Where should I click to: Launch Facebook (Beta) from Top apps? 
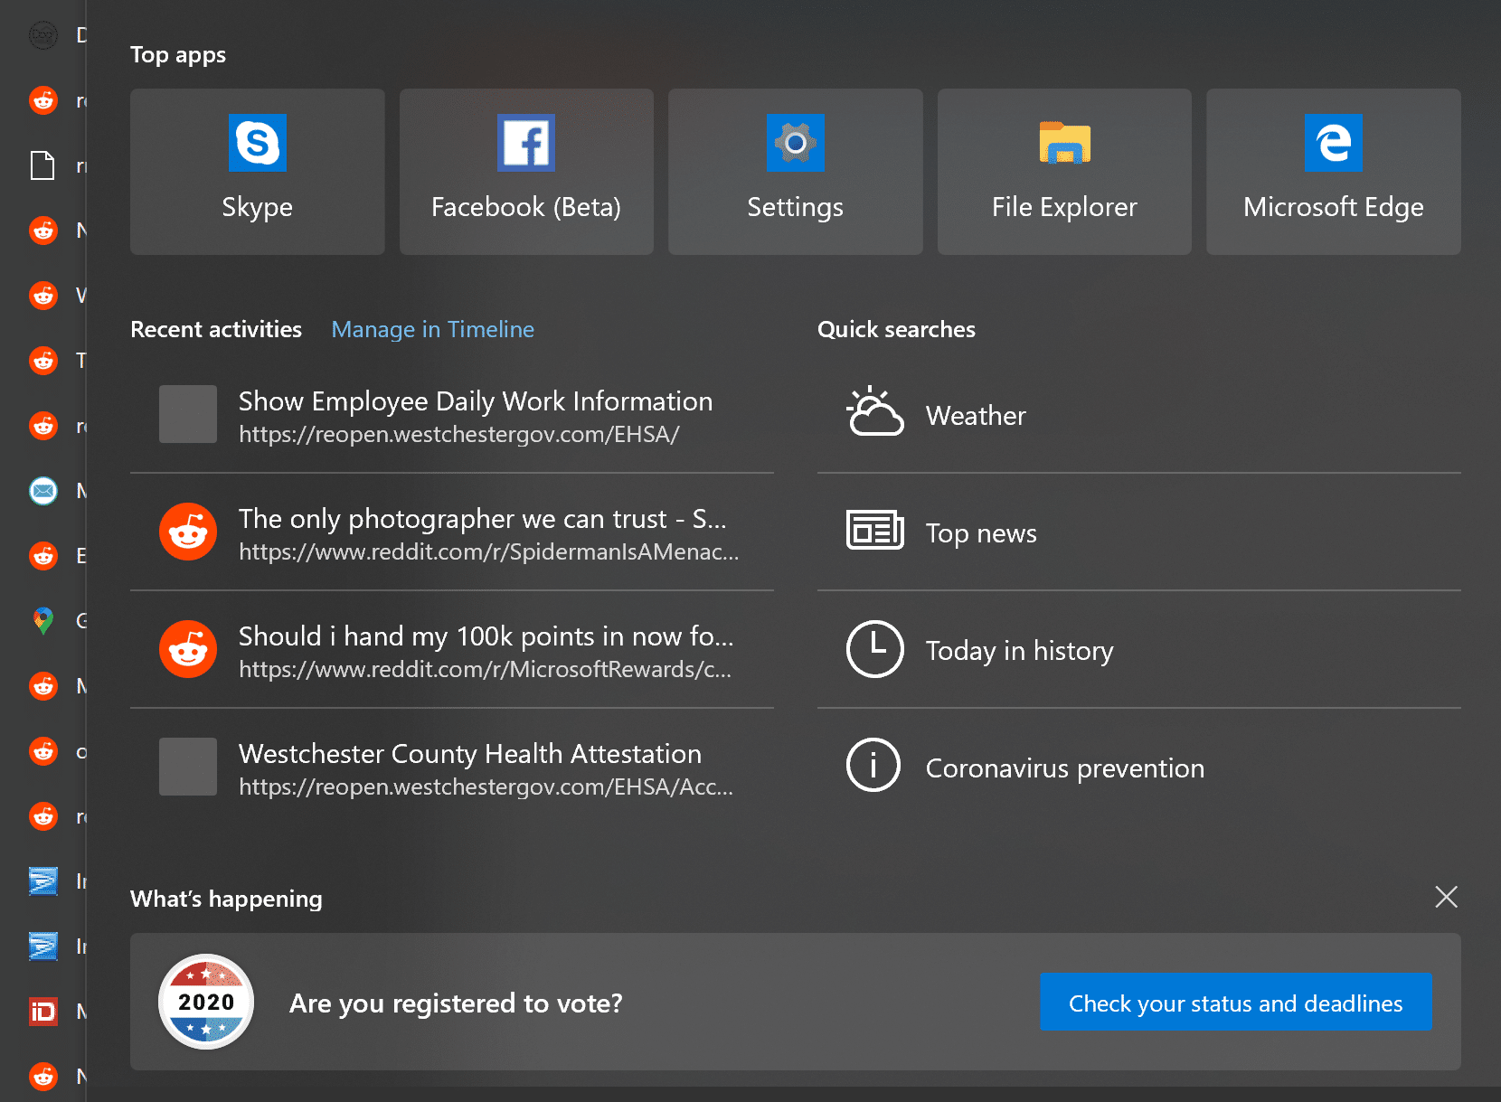(526, 172)
